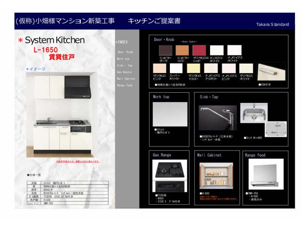Click the Gas Heater entry in INDEX
This screenshot has height=226, width=302.
(x=125, y=72)
